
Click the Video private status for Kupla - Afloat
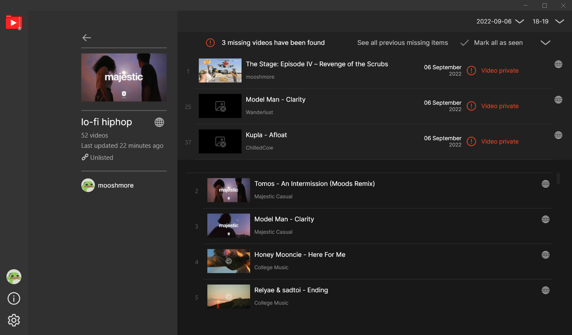(500, 141)
